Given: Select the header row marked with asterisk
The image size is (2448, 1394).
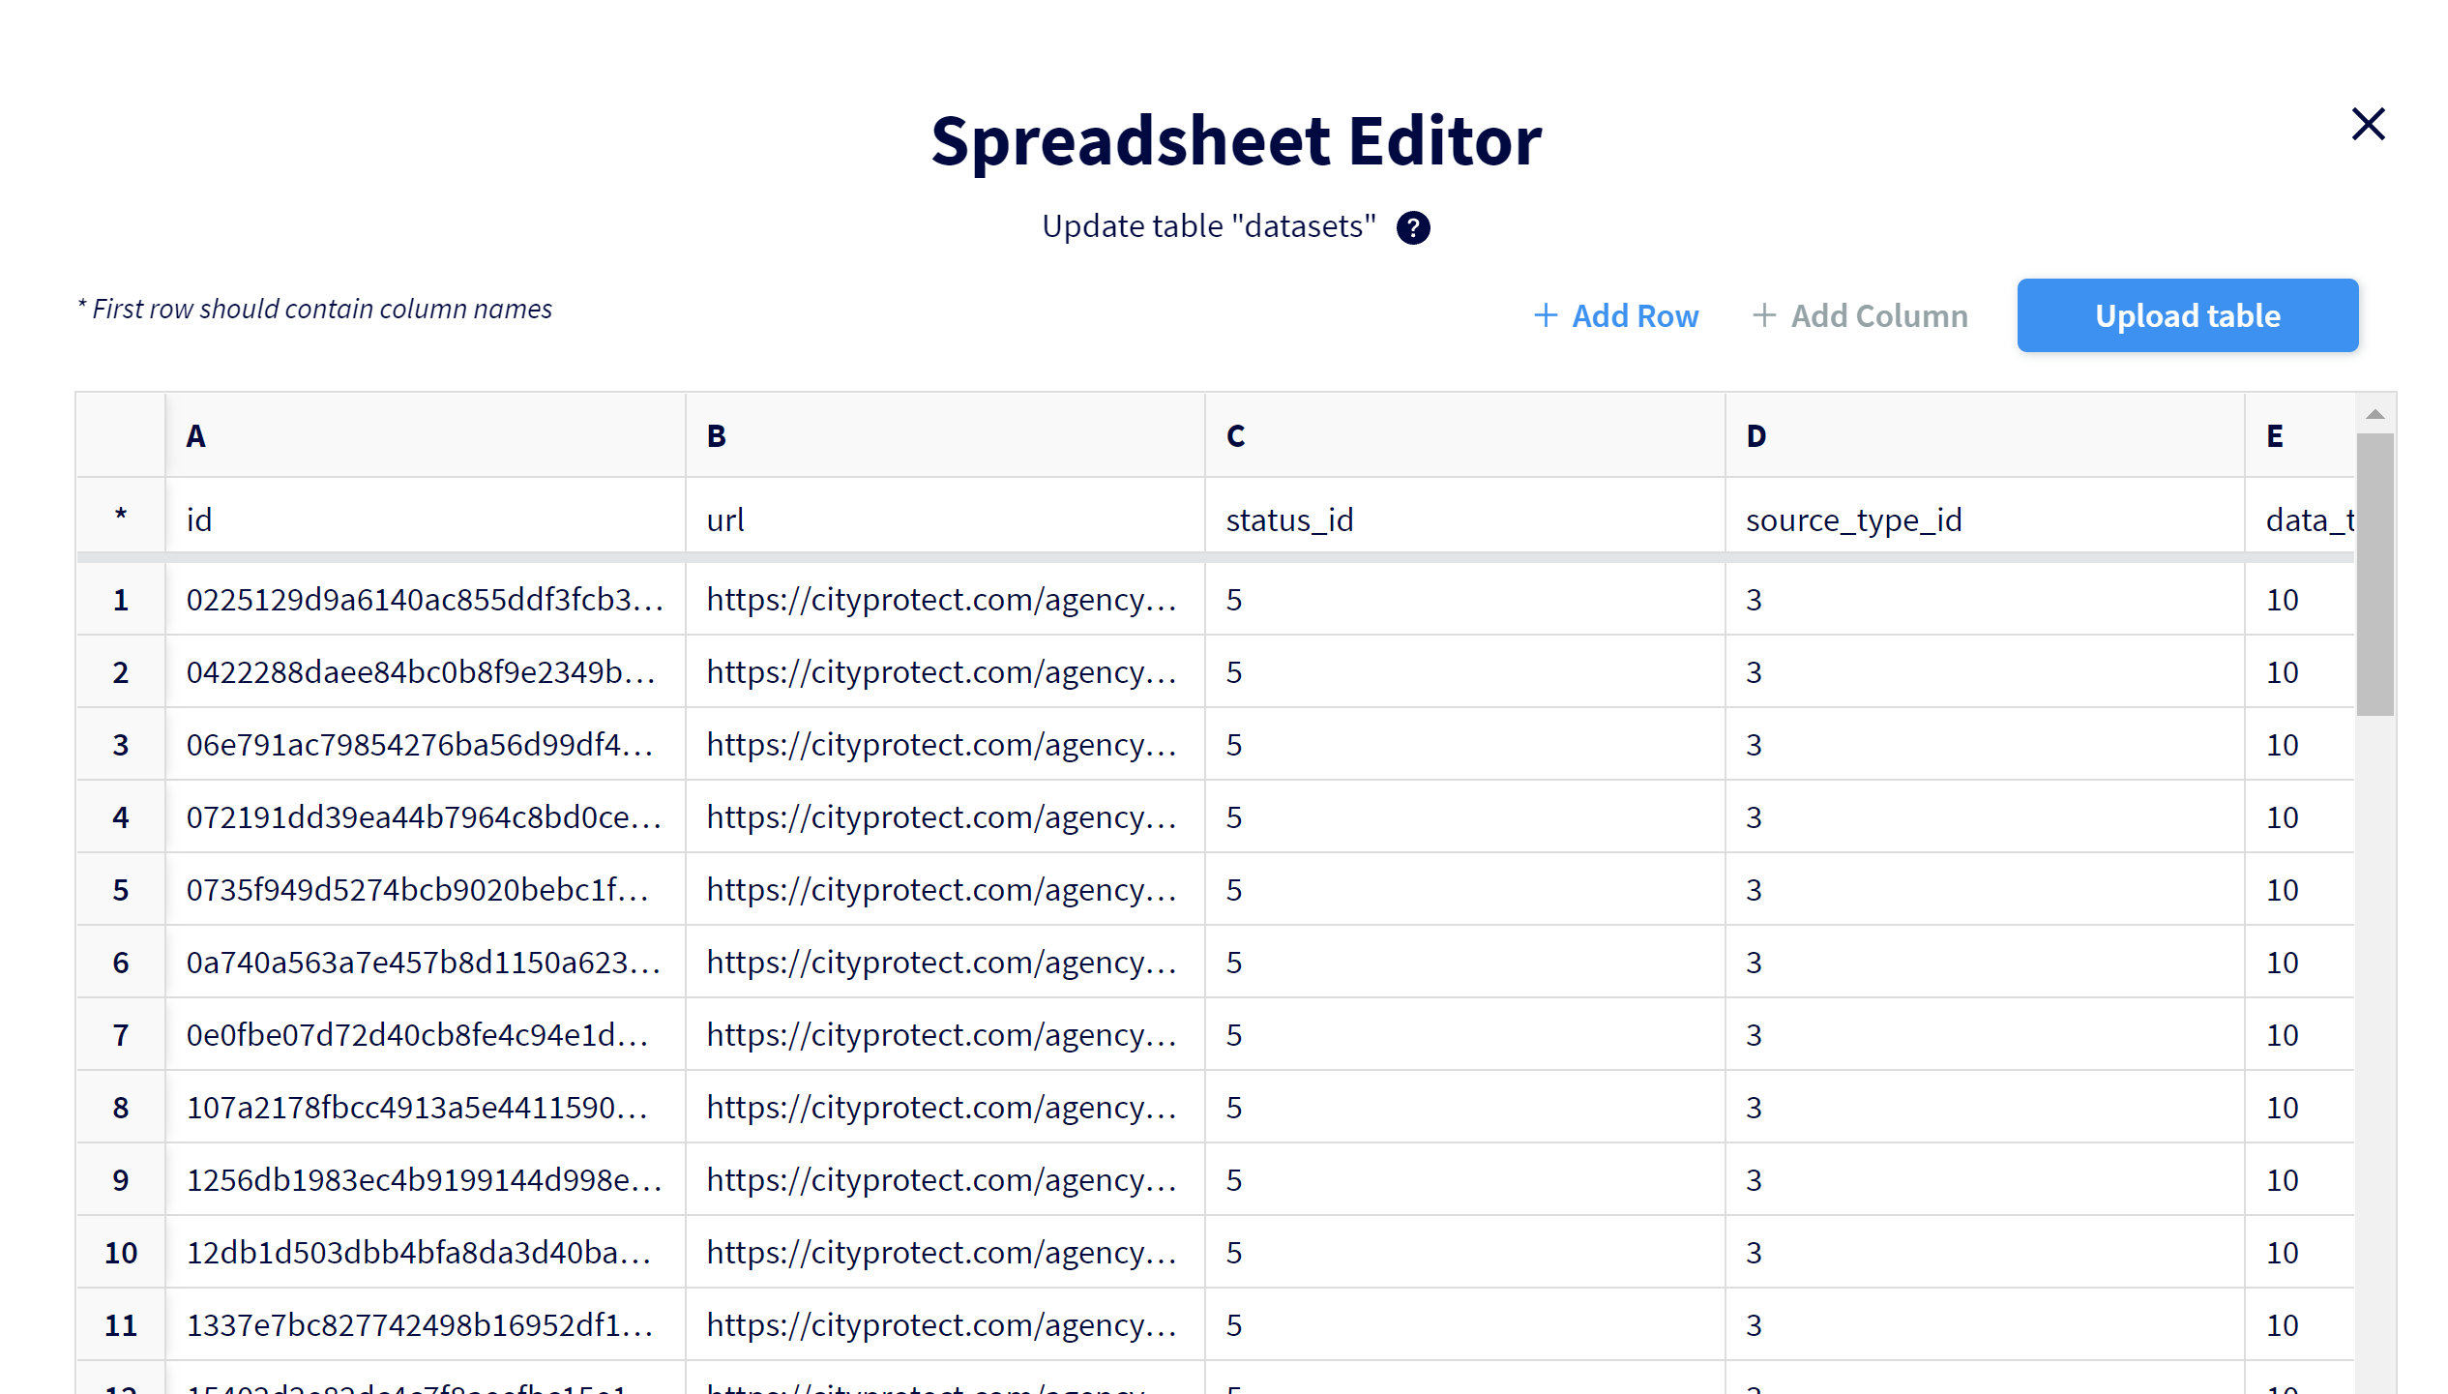Looking at the screenshot, I should (120, 518).
